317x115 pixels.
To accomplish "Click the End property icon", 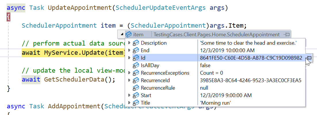I will [x=136, y=50].
